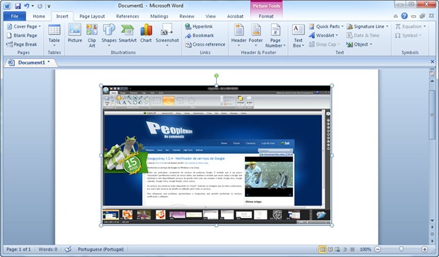Insert a Page Break
This screenshot has width=439, height=257.
22,44
